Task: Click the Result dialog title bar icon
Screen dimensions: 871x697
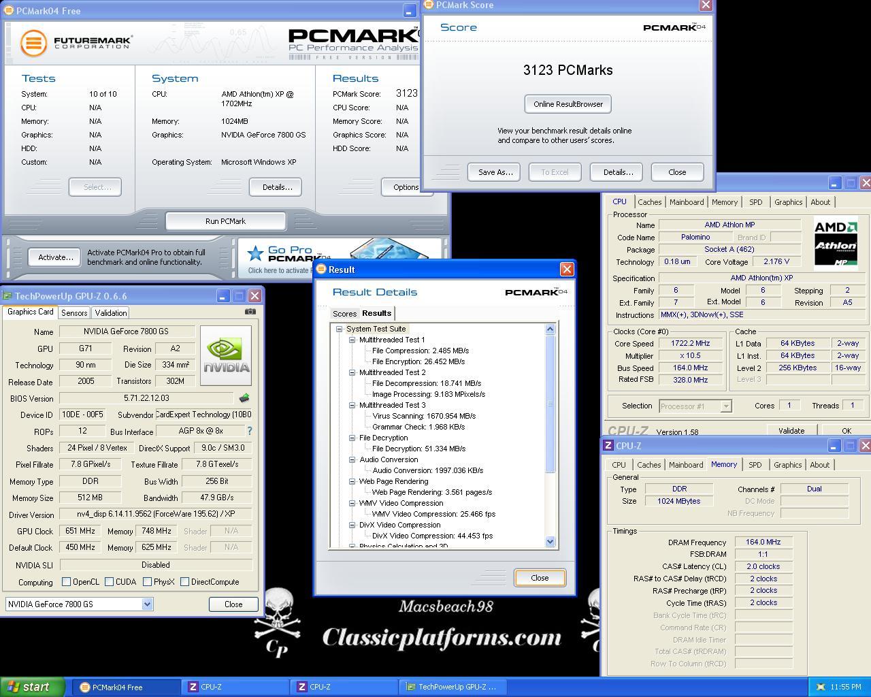Action: 321,269
